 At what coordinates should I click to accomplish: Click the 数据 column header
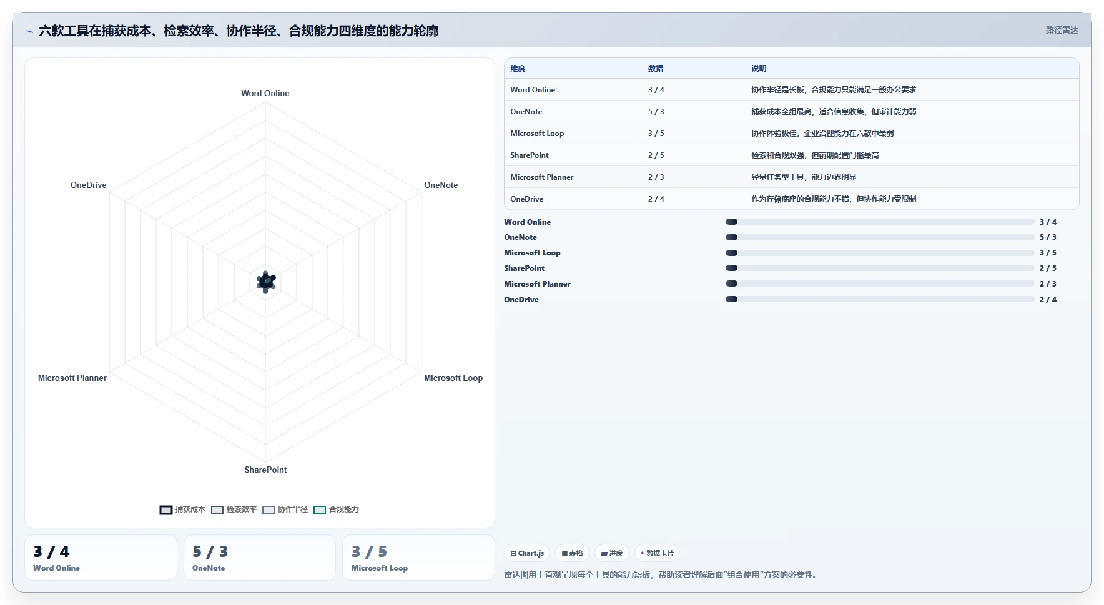pos(656,69)
